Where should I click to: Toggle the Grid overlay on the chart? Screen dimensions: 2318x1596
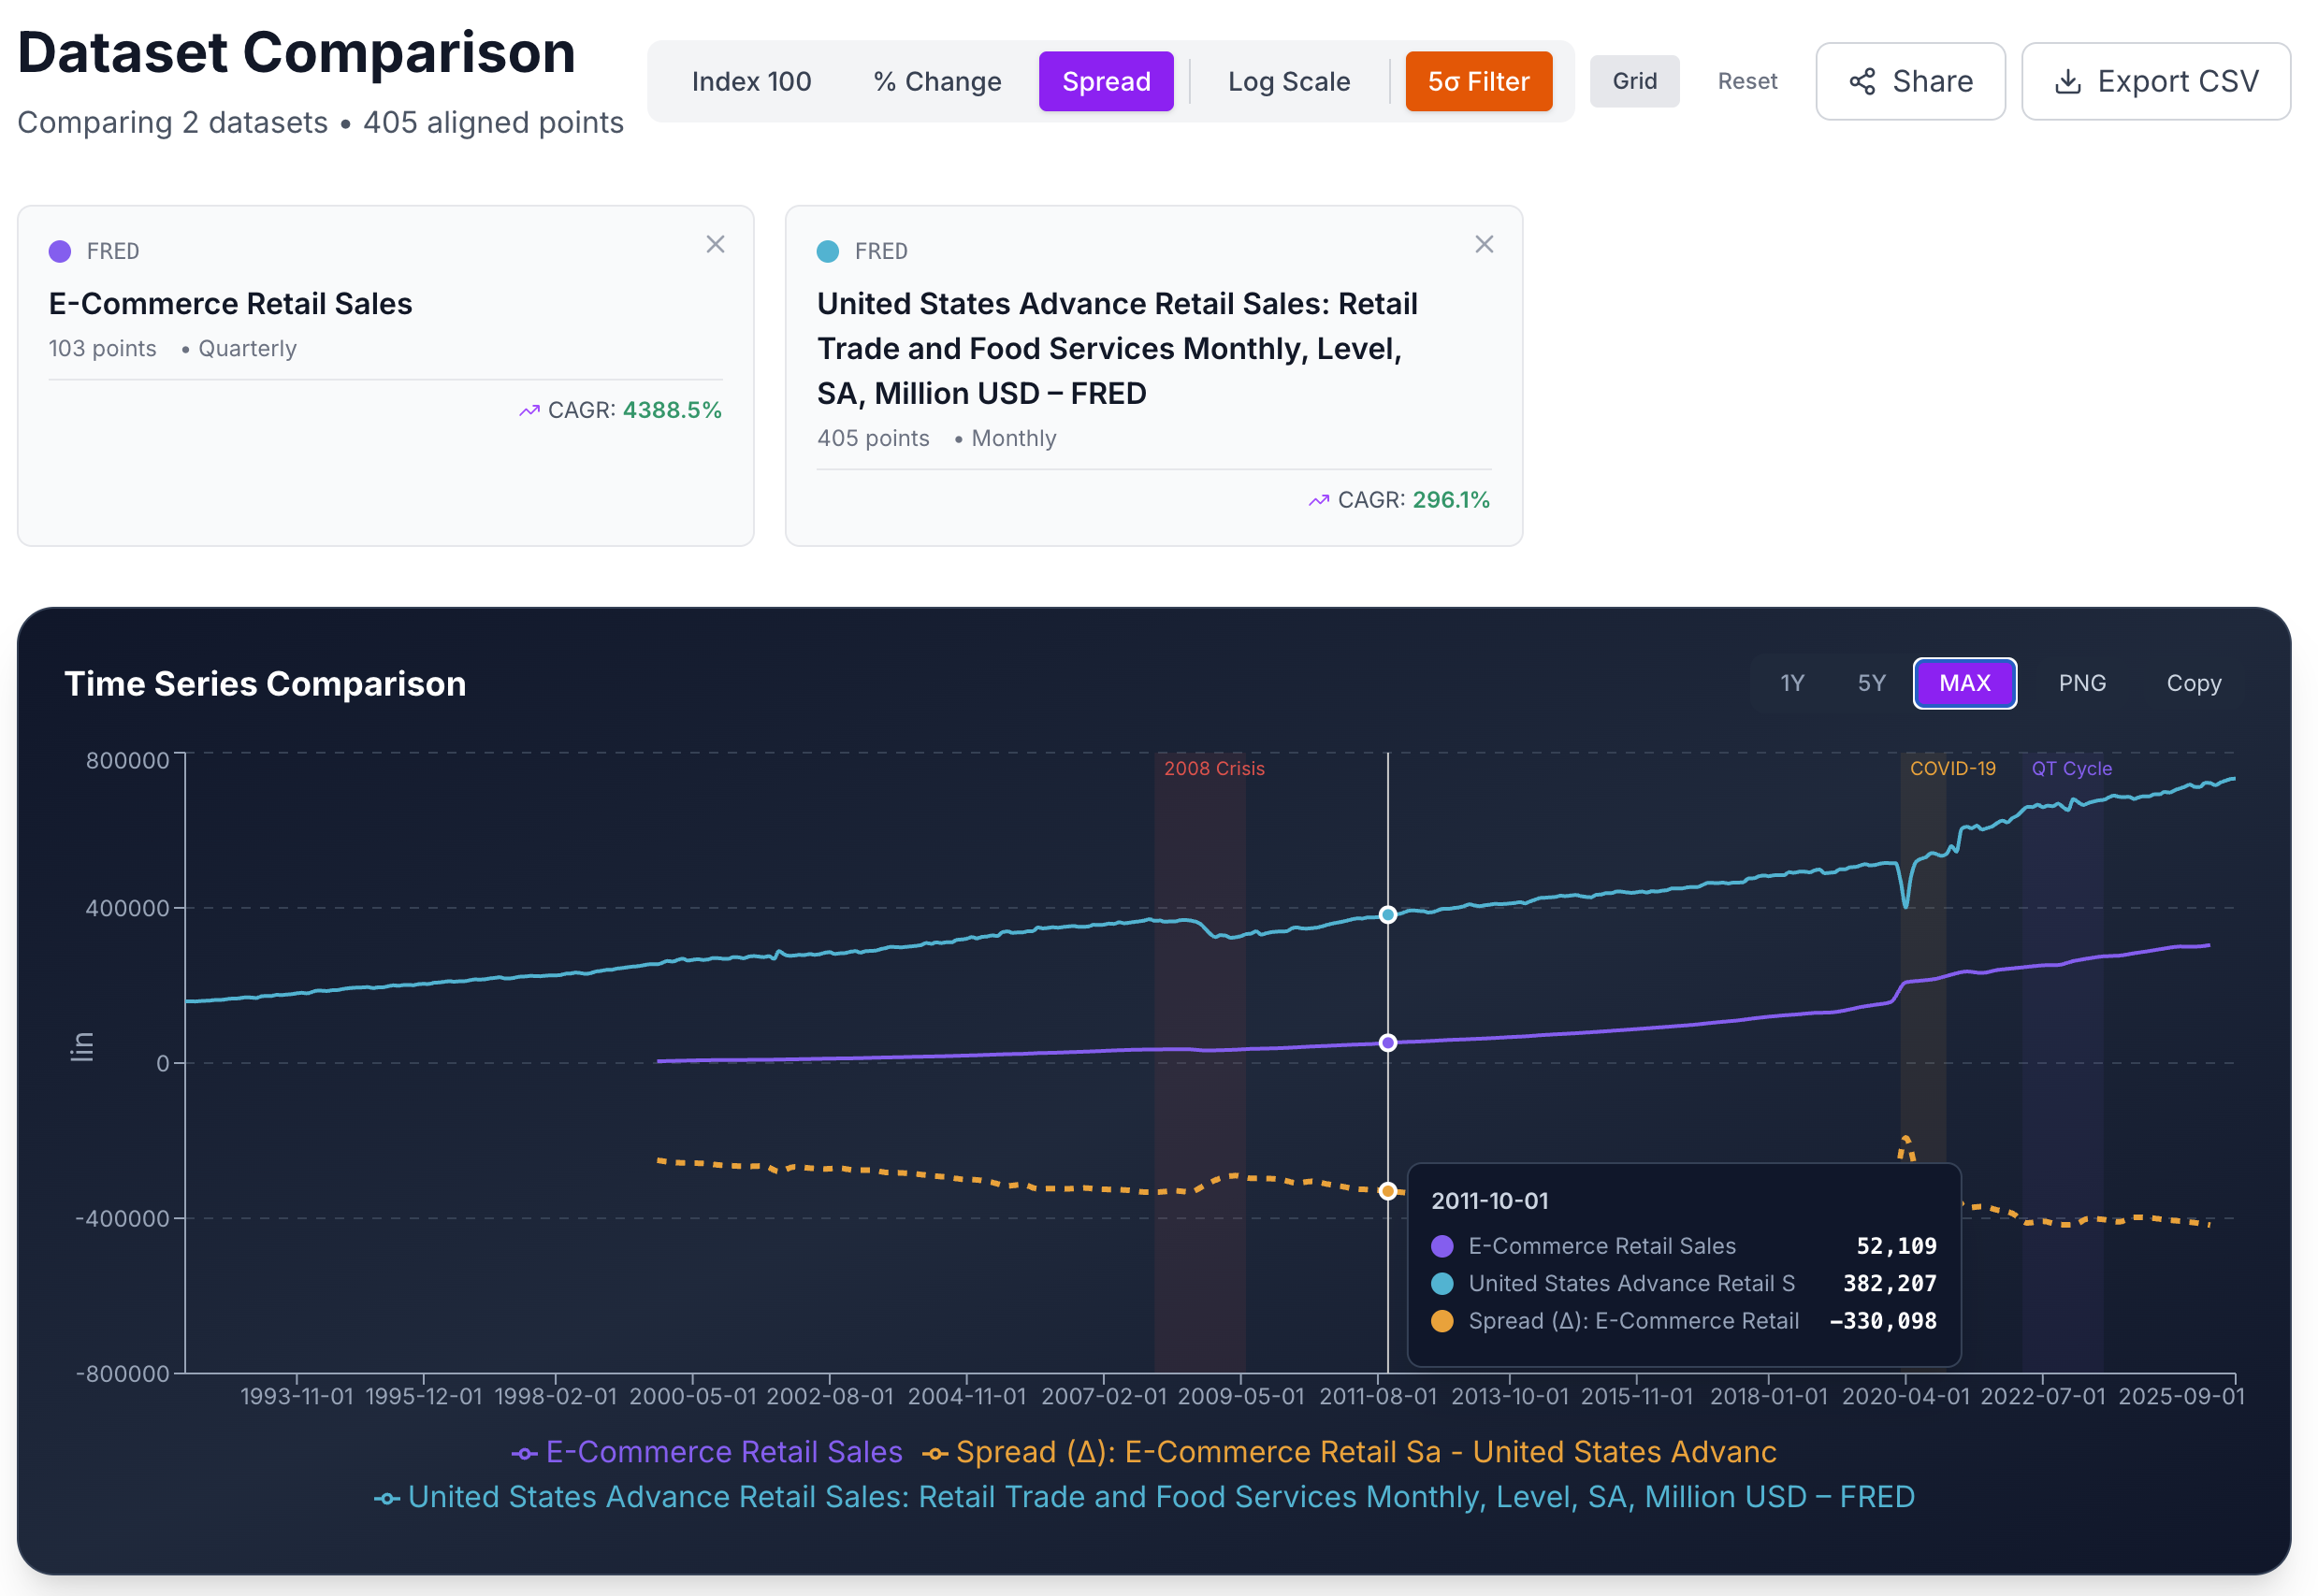click(1635, 81)
